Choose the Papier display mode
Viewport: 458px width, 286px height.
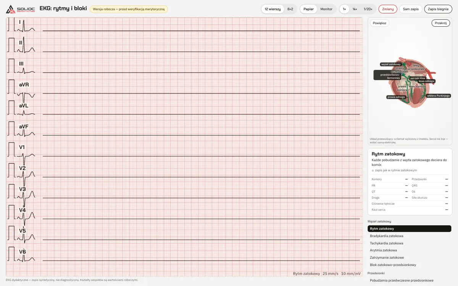[x=308, y=9]
